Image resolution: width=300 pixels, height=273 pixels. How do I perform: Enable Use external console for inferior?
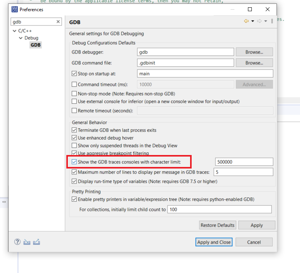pyautogui.click(x=74, y=101)
